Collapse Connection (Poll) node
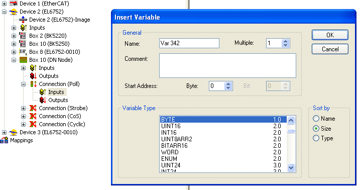The height and width of the screenshot is (190, 362). click(x=23, y=84)
